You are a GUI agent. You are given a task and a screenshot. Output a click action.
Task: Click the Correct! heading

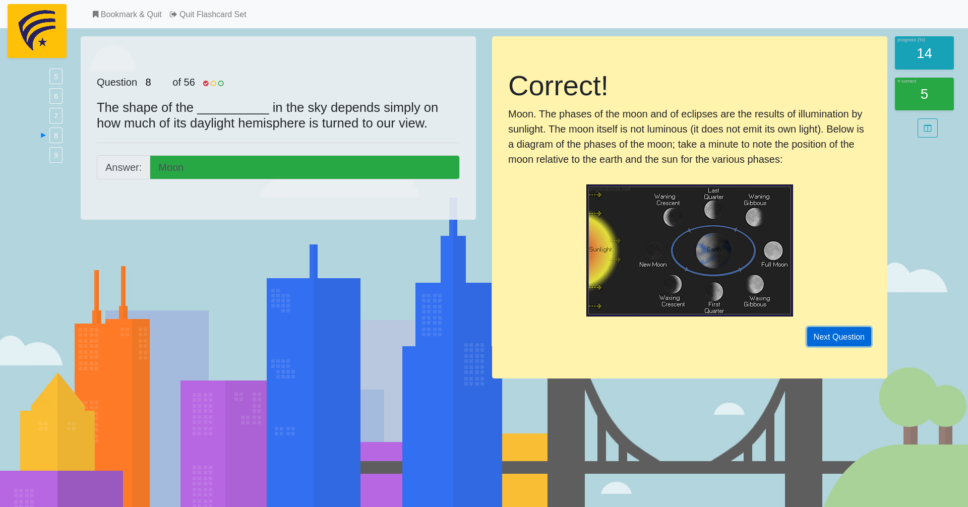pyautogui.click(x=558, y=86)
